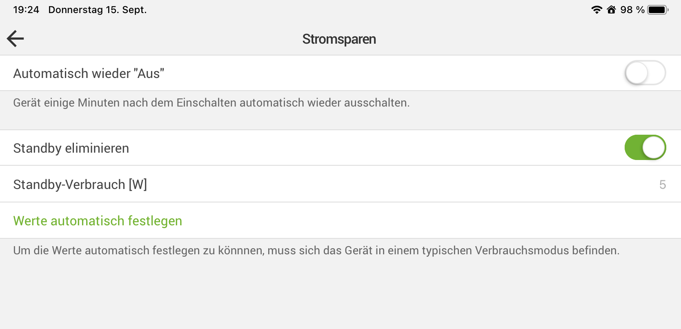The width and height of the screenshot is (681, 329).
Task: Click the date Donnerstag 15. Sept.
Action: [97, 10]
